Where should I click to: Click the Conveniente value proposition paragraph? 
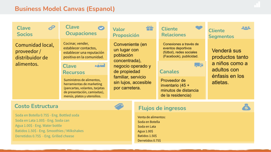tap(132, 66)
